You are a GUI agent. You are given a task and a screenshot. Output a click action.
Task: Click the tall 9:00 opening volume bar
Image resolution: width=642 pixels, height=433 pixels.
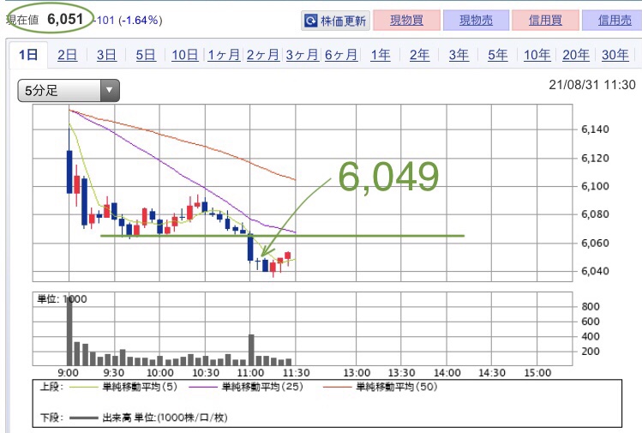coord(69,331)
